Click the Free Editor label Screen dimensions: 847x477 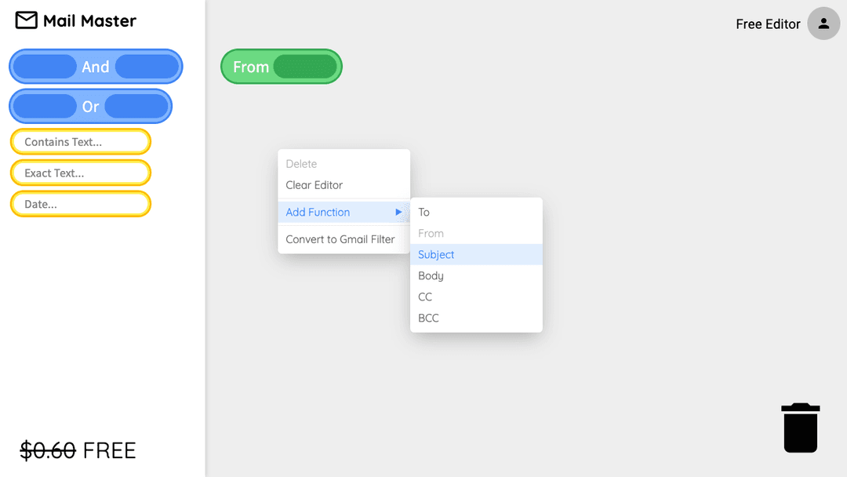(x=768, y=24)
